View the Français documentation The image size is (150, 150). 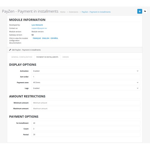37,38
